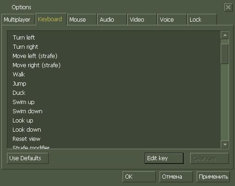Confirm settings with the OK button
This screenshot has width=235, height=186.
pyautogui.click(x=139, y=177)
